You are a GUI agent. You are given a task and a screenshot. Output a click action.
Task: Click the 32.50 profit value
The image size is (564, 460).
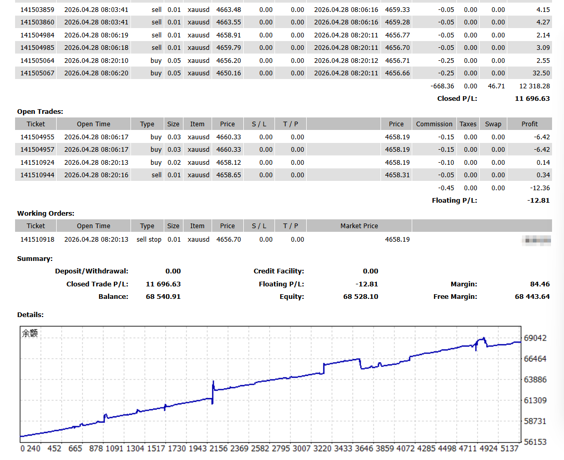(x=541, y=73)
